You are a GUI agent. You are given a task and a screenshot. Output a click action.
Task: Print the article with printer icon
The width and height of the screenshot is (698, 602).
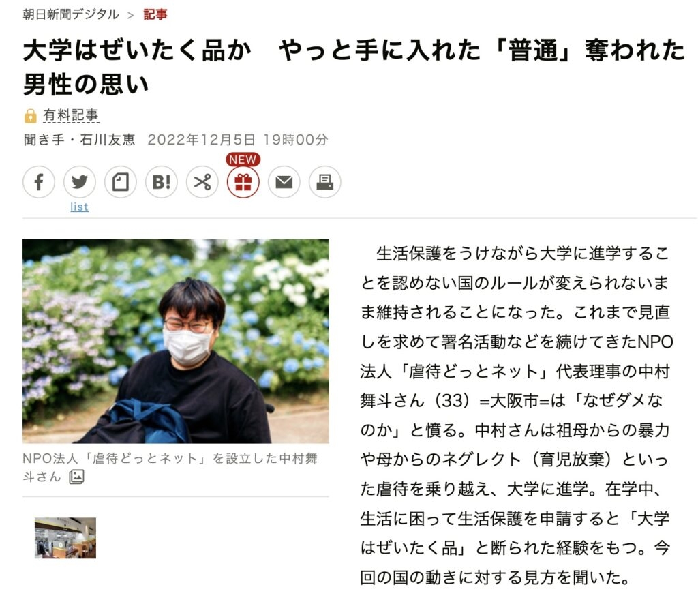pos(325,181)
